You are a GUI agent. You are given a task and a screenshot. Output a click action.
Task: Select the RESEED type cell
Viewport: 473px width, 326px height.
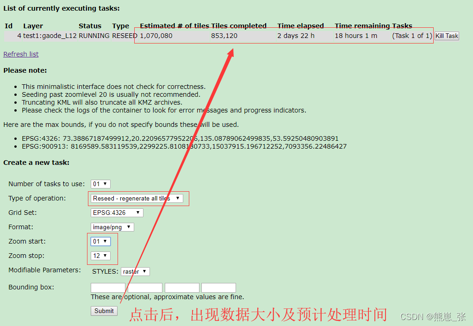124,36
